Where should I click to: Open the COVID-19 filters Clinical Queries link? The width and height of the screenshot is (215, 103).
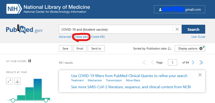point(129,76)
